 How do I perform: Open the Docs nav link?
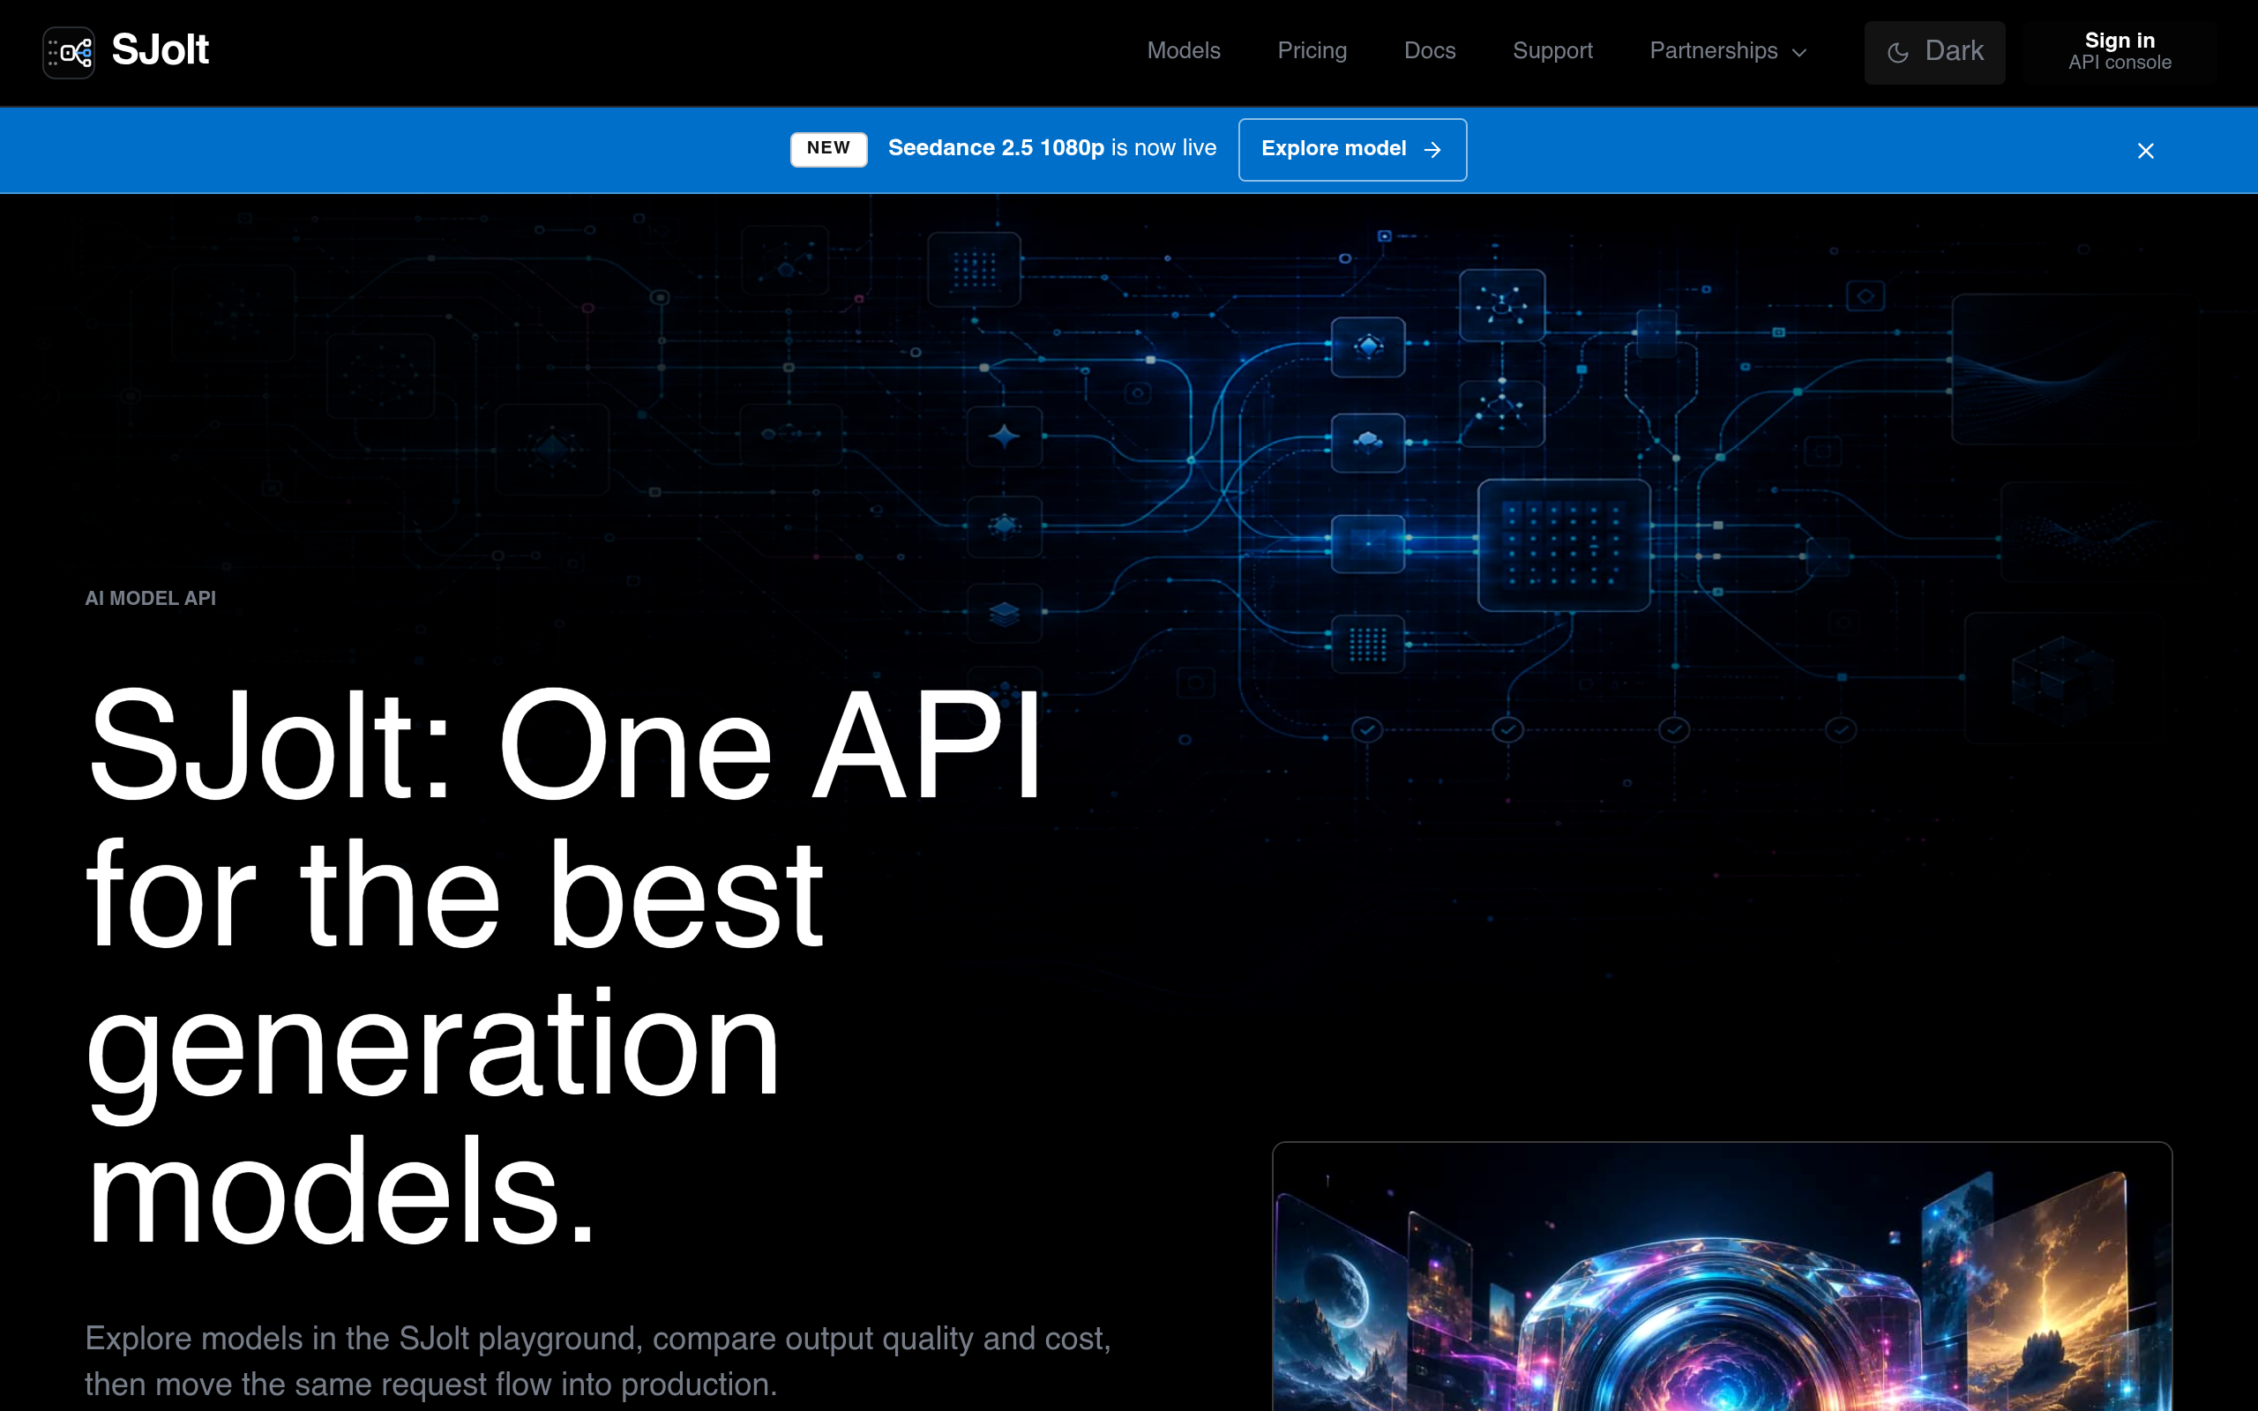[1430, 51]
